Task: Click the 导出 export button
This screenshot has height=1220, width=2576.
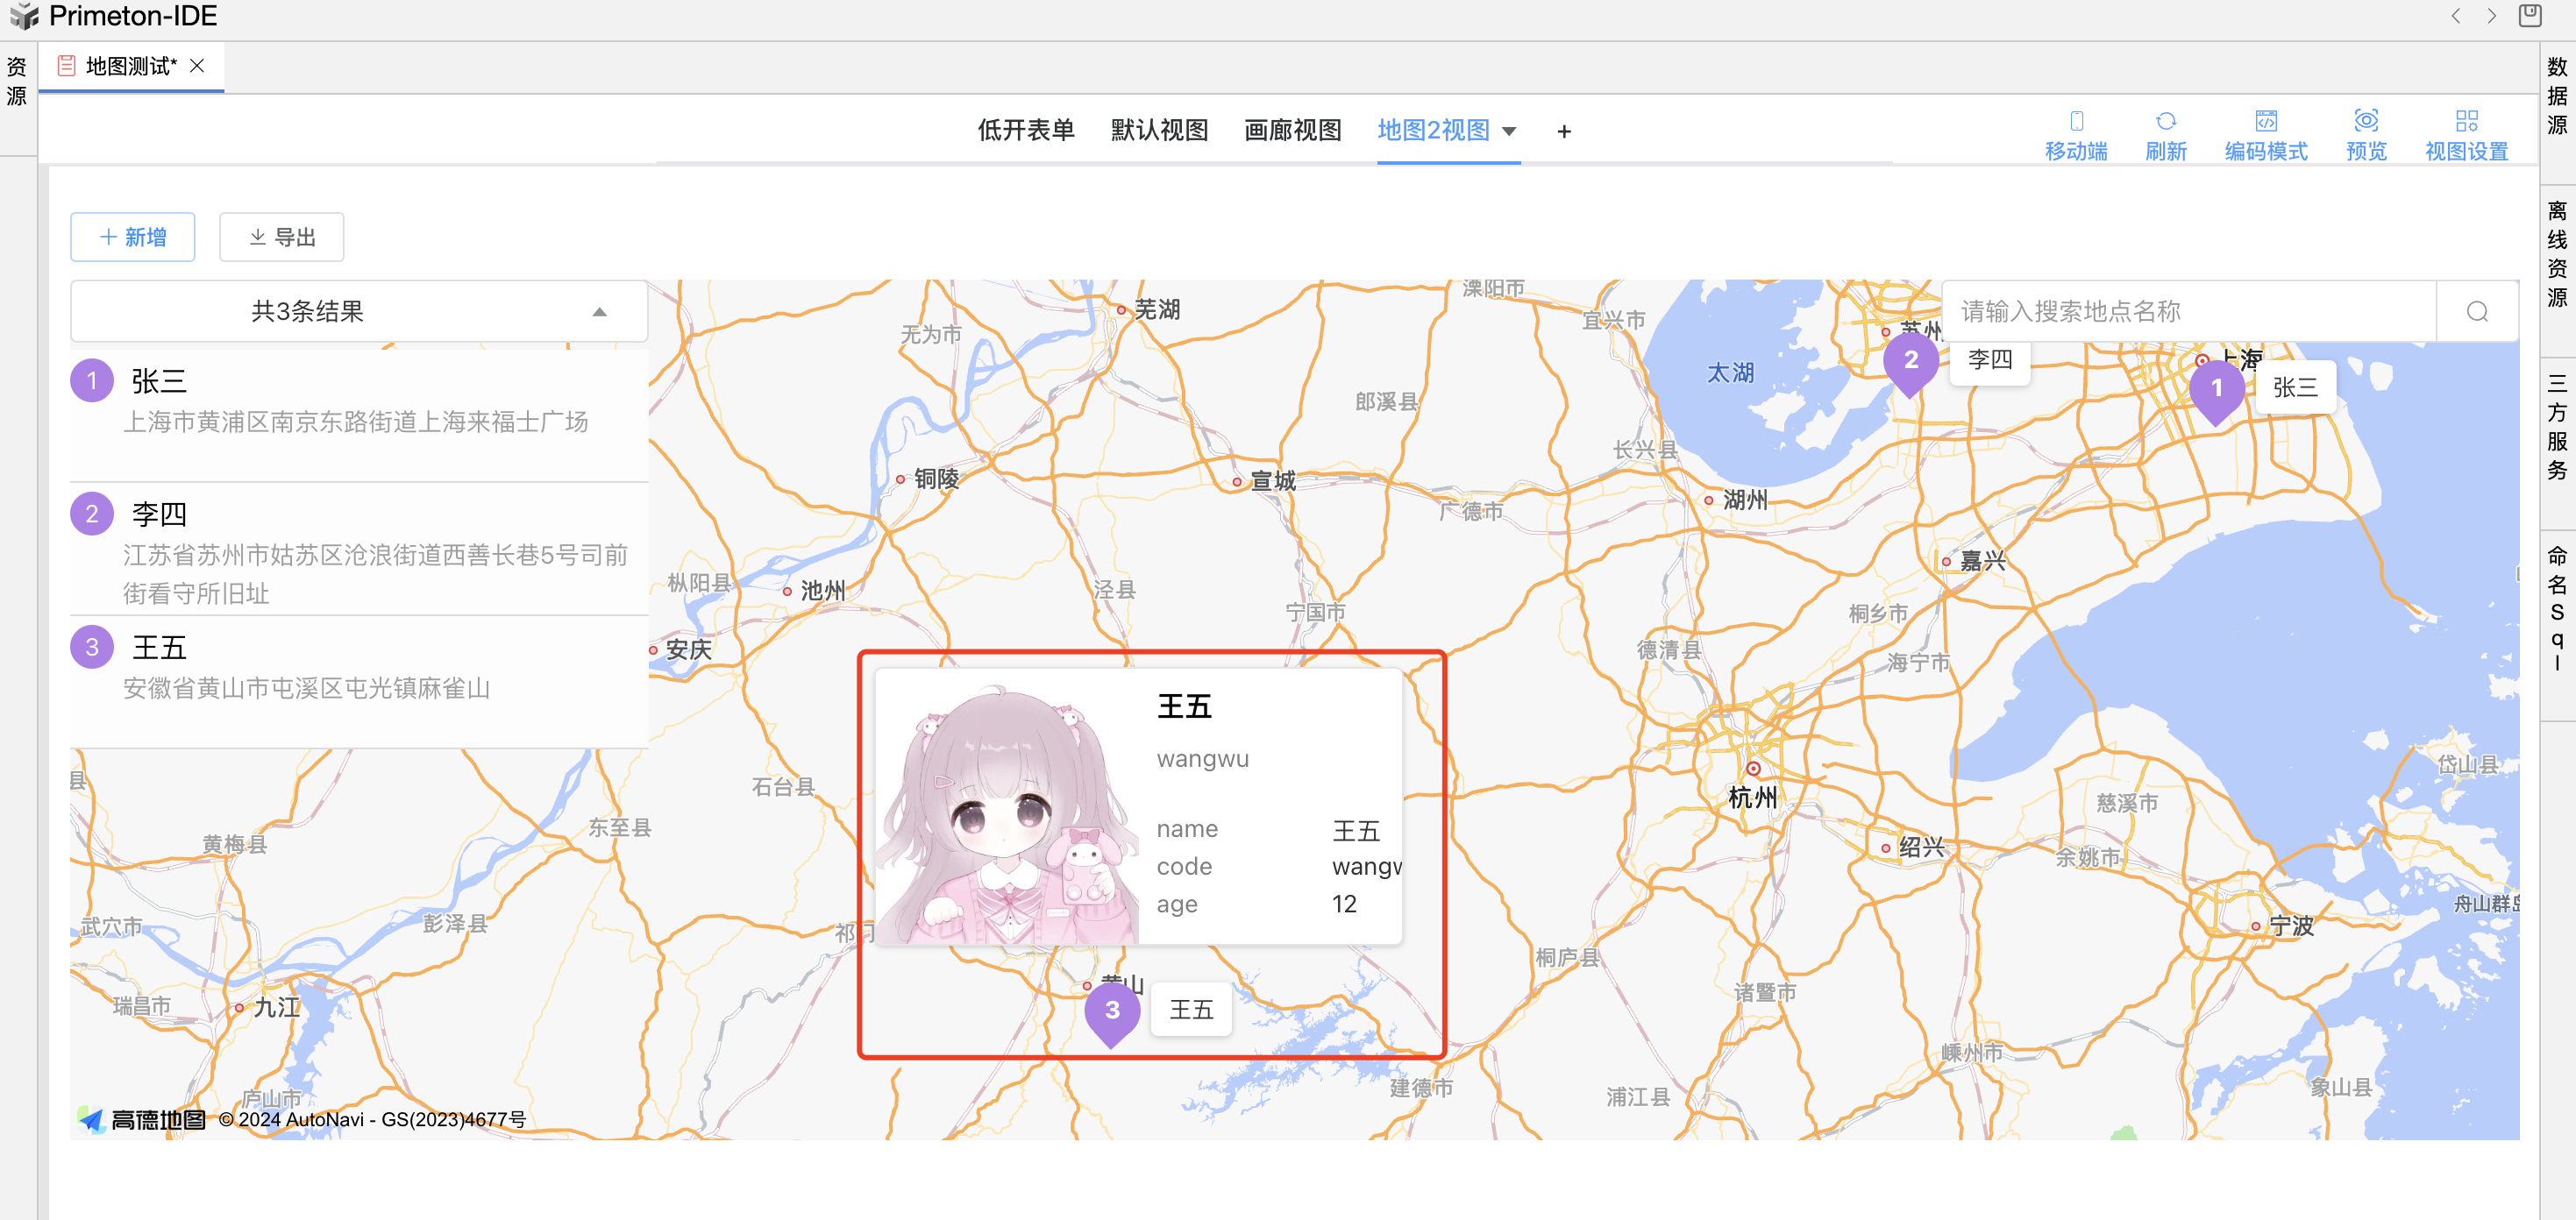Action: (282, 237)
